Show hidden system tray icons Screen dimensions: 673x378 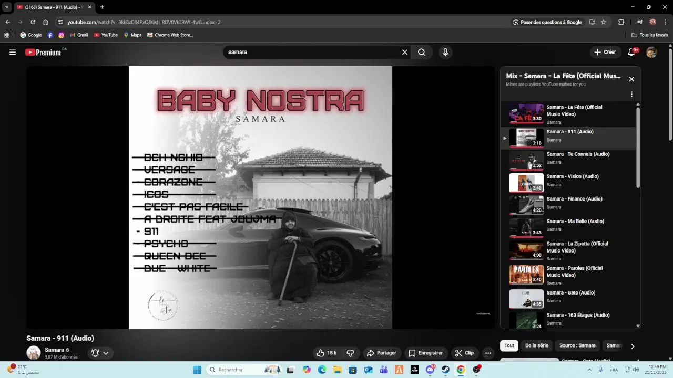[590, 370]
